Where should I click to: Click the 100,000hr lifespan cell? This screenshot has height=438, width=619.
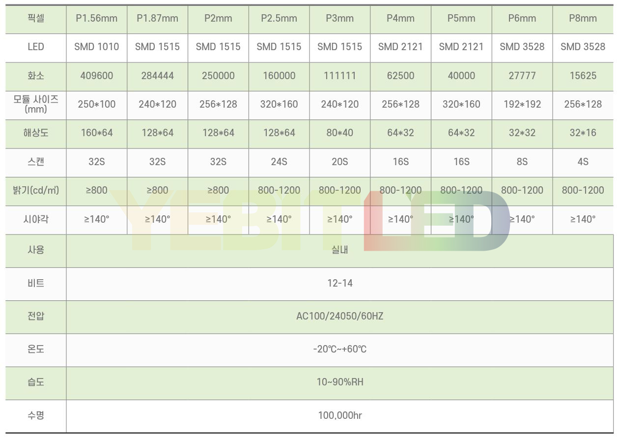(x=339, y=416)
